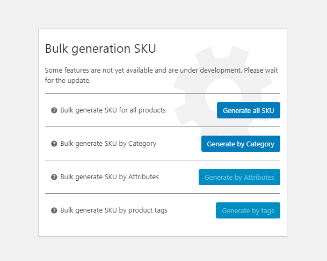Screen dimensions: 327x261
Task: Click the Generate by tags button
Action: tap(248, 210)
